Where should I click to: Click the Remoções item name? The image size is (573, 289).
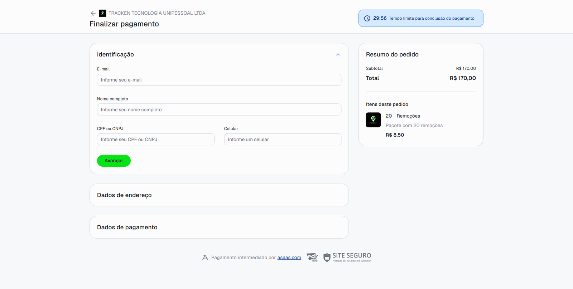(x=408, y=116)
